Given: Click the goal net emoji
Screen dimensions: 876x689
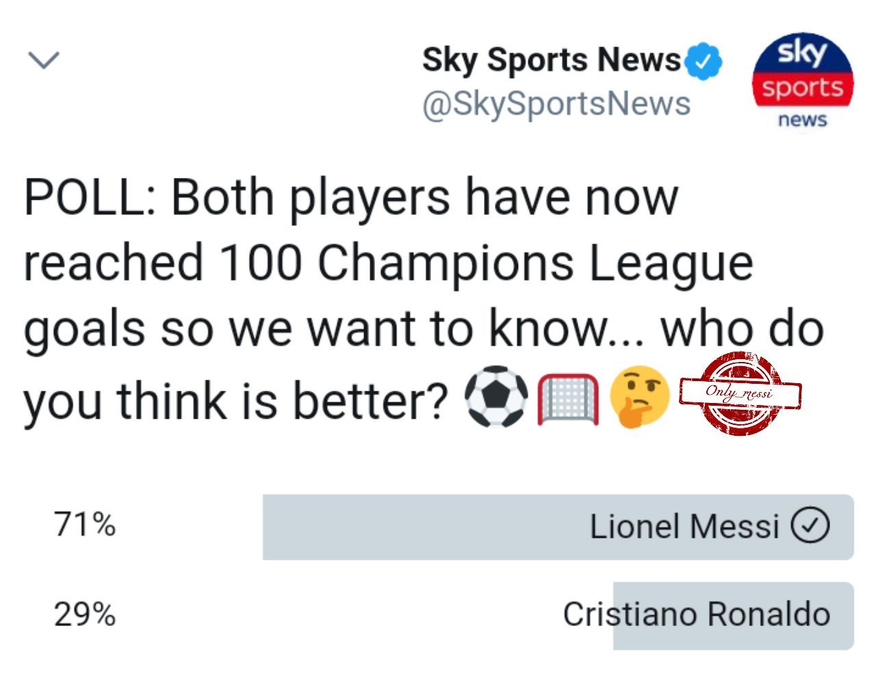Looking at the screenshot, I should pyautogui.click(x=569, y=399).
